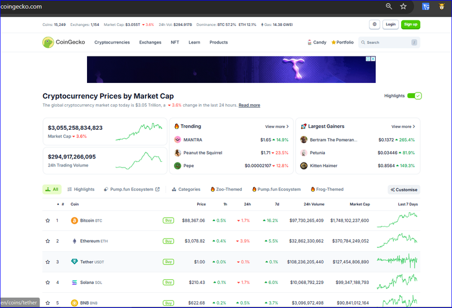Favorite Solana with its star icon
Screen dimensions: 452x308
click(48, 283)
